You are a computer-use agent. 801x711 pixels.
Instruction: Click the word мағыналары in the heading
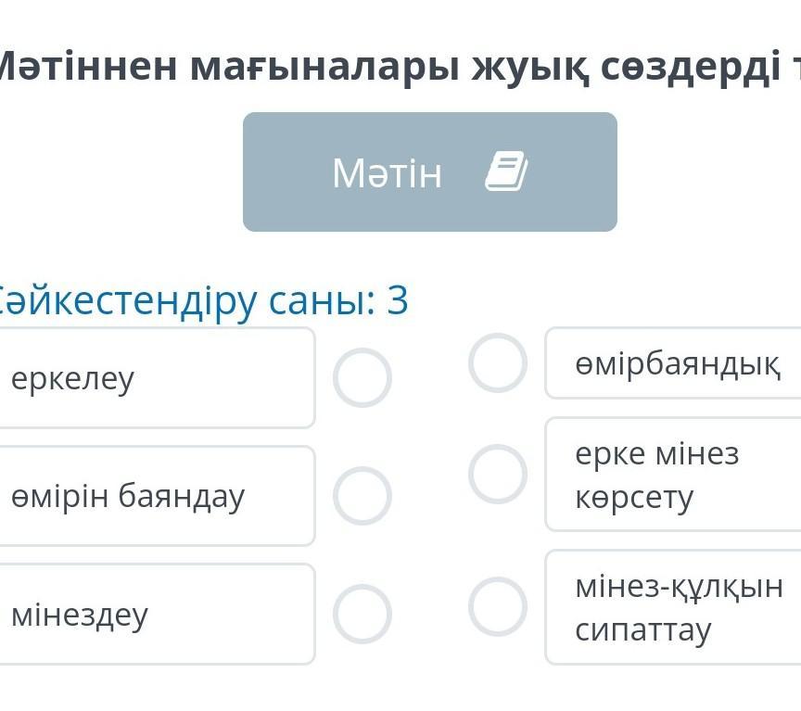[324, 67]
